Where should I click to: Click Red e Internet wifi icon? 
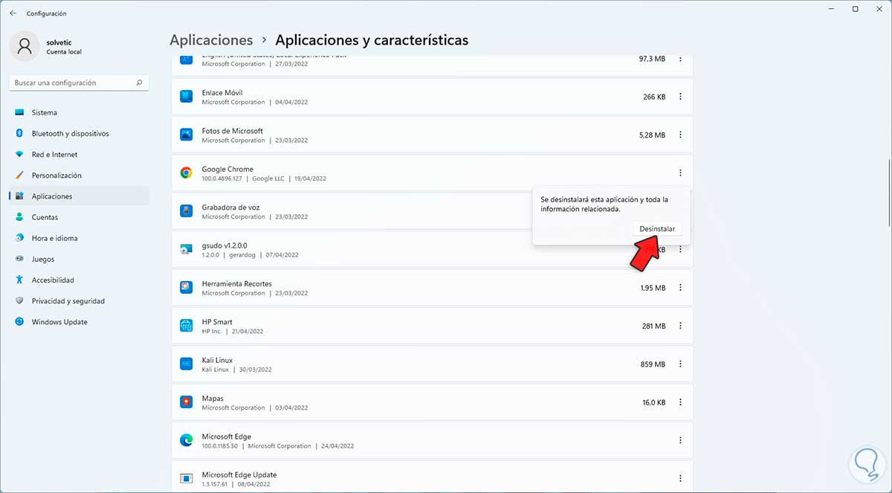point(19,155)
